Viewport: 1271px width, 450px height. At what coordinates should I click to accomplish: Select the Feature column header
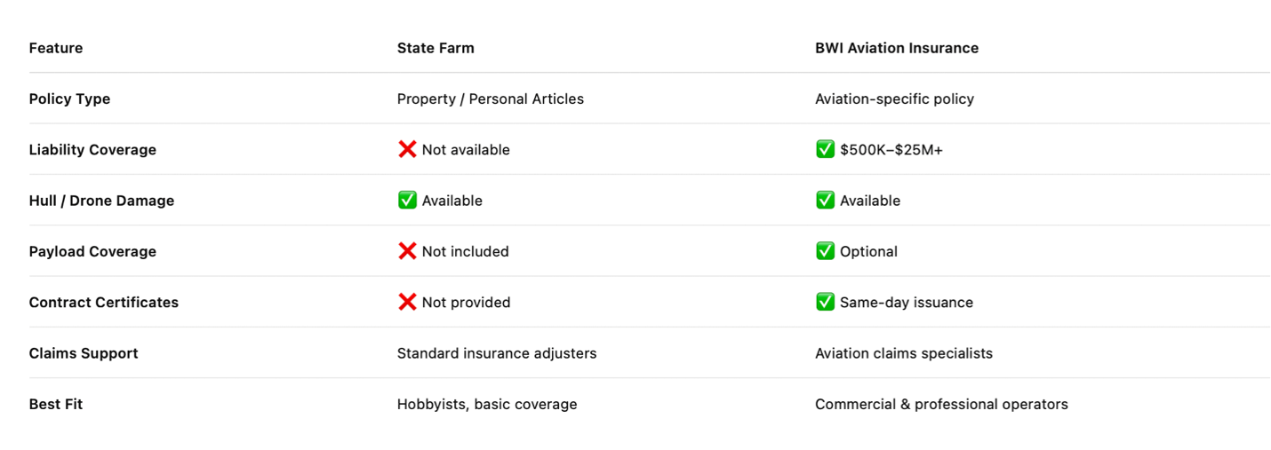pos(56,48)
